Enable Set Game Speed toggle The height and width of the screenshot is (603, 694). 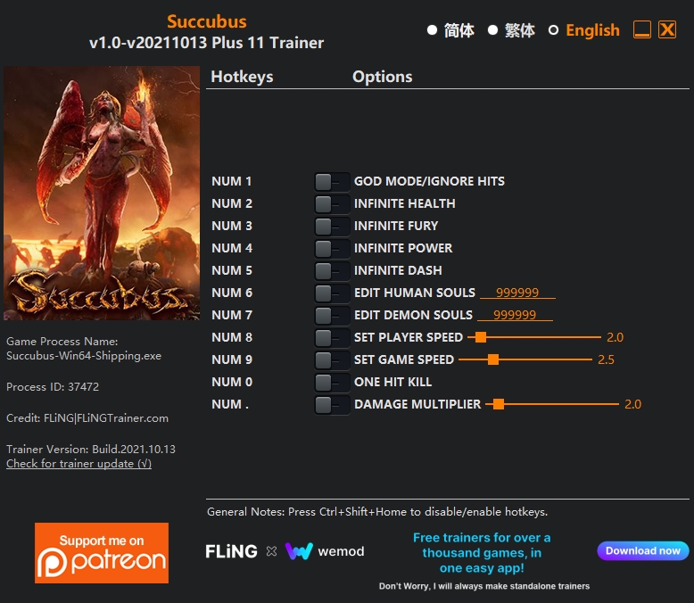pos(332,360)
